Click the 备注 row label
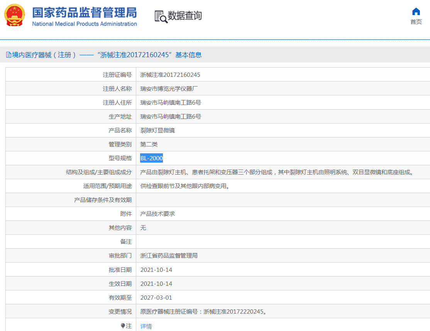 126,242
